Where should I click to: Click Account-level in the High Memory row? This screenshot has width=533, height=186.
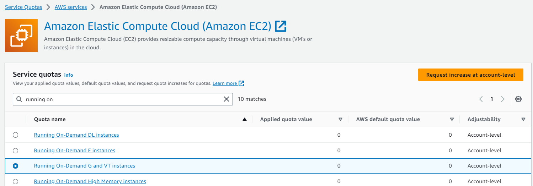point(484,181)
